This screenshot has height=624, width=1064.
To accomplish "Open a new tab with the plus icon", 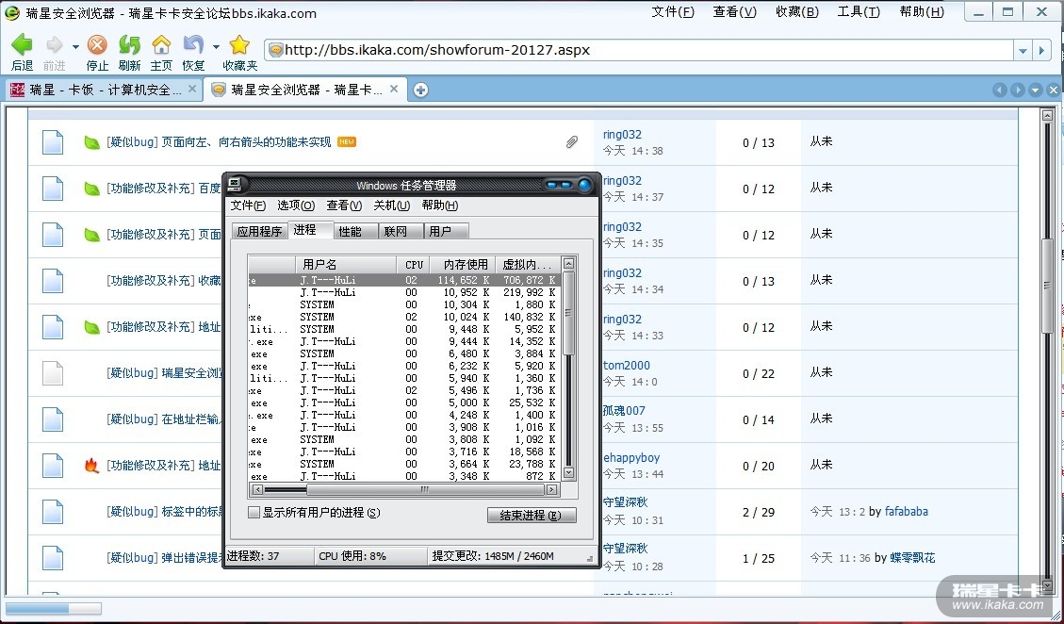I will coord(421,90).
